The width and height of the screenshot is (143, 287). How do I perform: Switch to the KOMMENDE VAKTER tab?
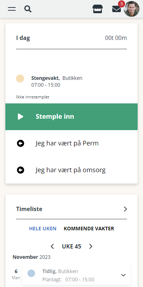point(89,229)
